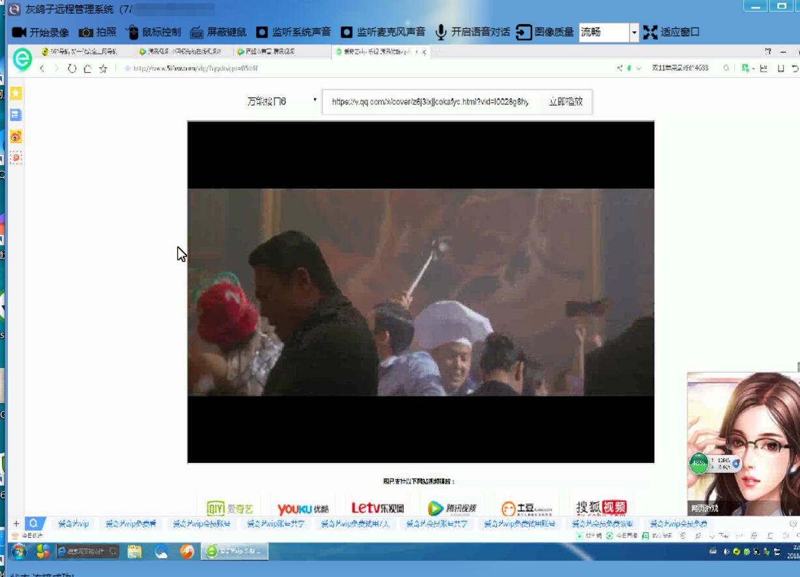Enable 鼠标控制 mouse control
This screenshot has width=800, height=577.
[x=154, y=32]
